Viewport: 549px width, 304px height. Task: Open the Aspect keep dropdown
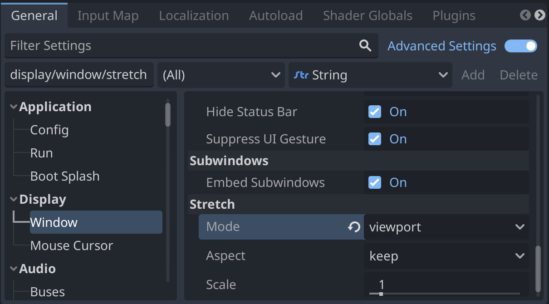point(519,255)
